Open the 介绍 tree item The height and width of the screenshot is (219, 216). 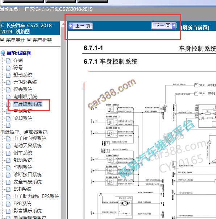pos(18,60)
